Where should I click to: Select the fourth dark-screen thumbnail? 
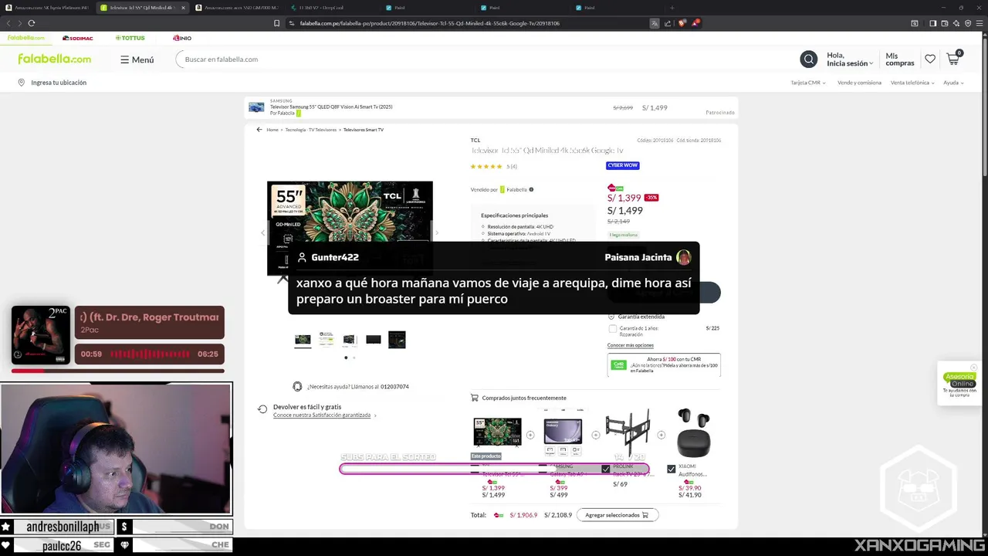(374, 340)
